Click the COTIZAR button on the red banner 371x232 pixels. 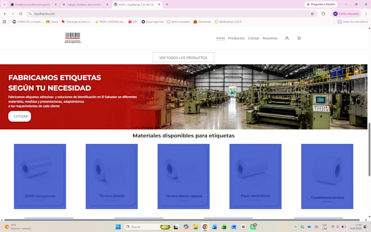20,116
